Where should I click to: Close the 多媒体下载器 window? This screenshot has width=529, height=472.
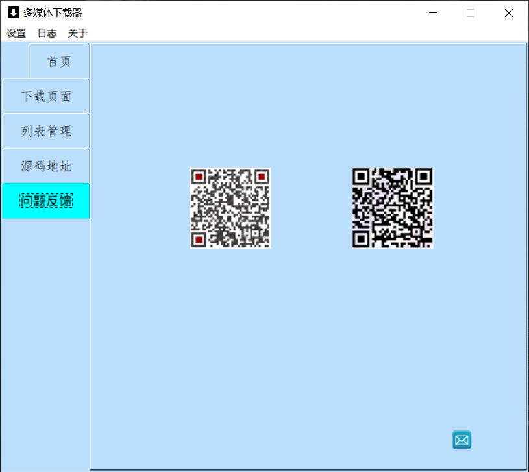pos(509,13)
